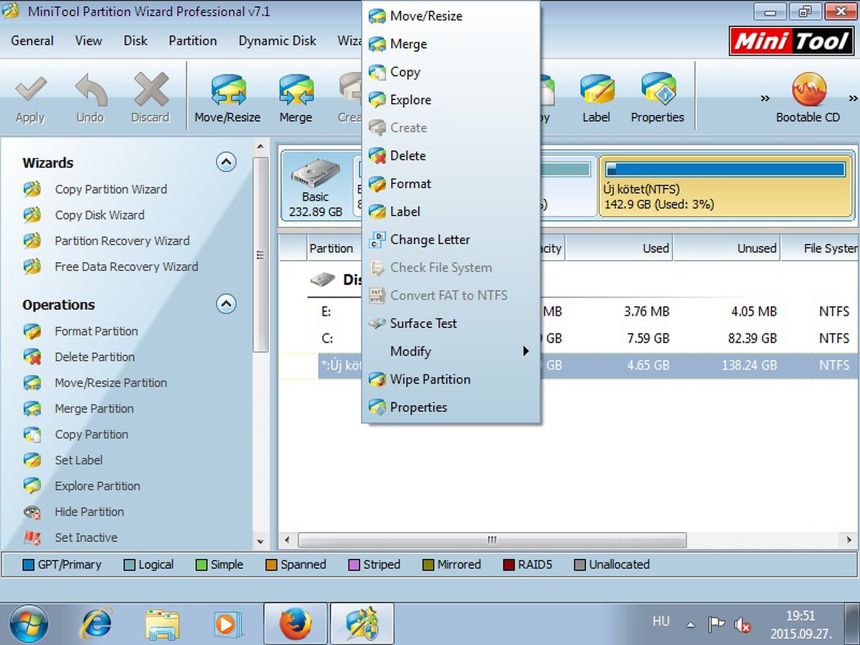860x645 pixels.
Task: Click the HU language indicator
Action: pos(661,621)
